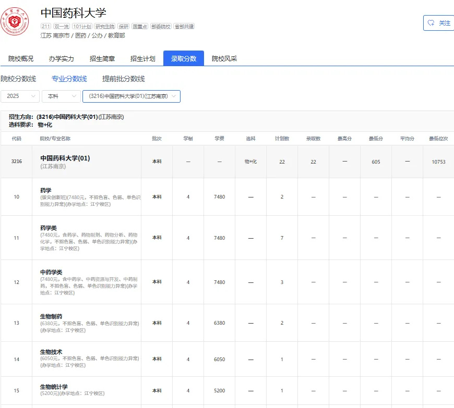Screen dimensions: 454x408
Task: Click the heart icon on 关注 button
Action: [431, 23]
